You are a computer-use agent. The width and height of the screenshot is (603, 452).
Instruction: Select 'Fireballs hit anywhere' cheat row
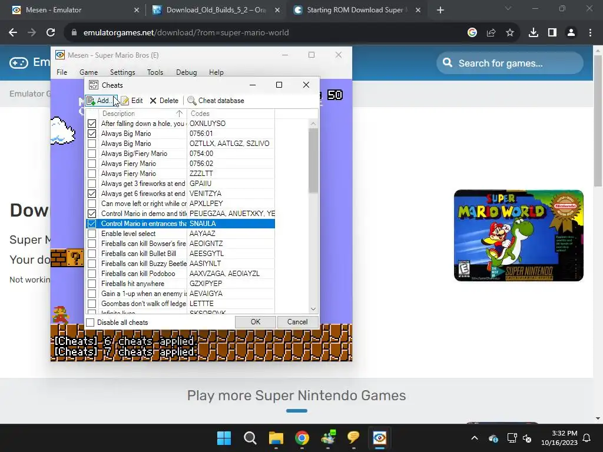tap(181, 283)
